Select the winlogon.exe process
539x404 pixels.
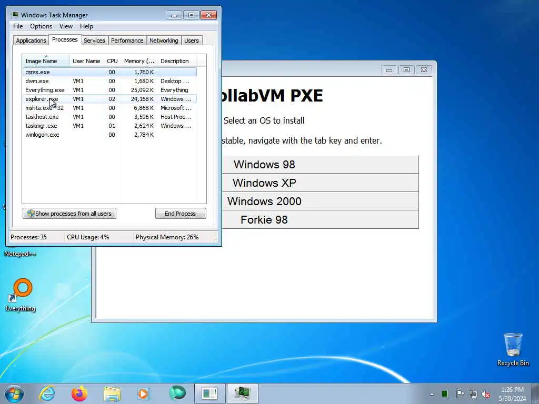[109, 135]
